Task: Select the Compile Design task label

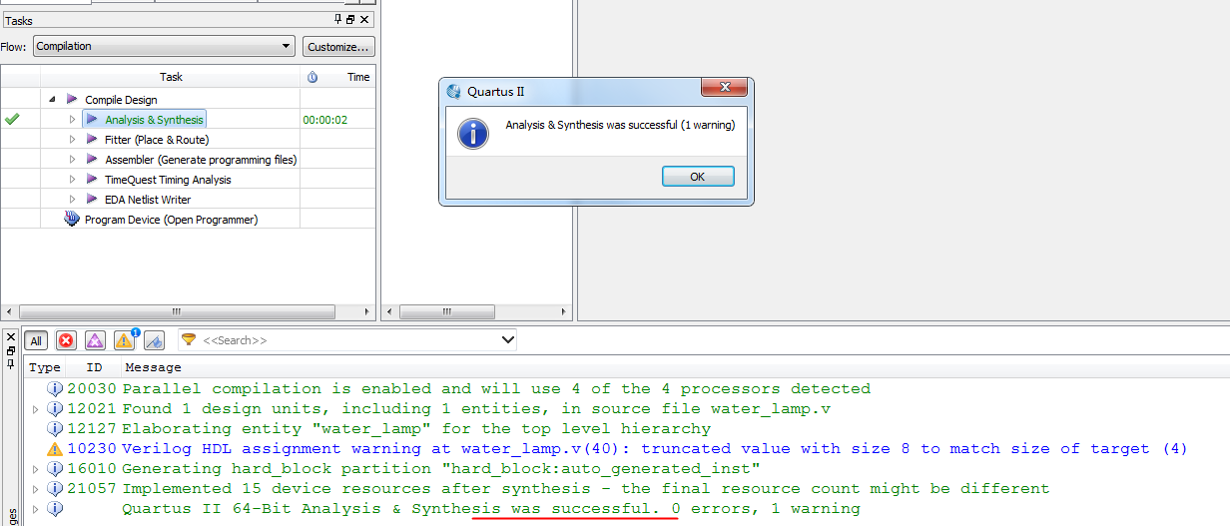Action: [121, 100]
